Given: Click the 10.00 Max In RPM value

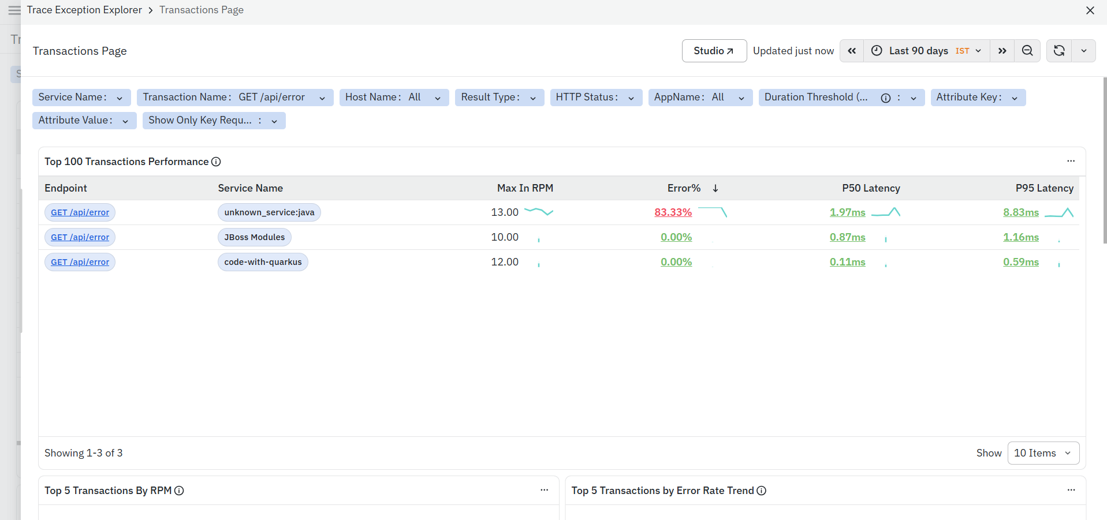Looking at the screenshot, I should coord(505,237).
